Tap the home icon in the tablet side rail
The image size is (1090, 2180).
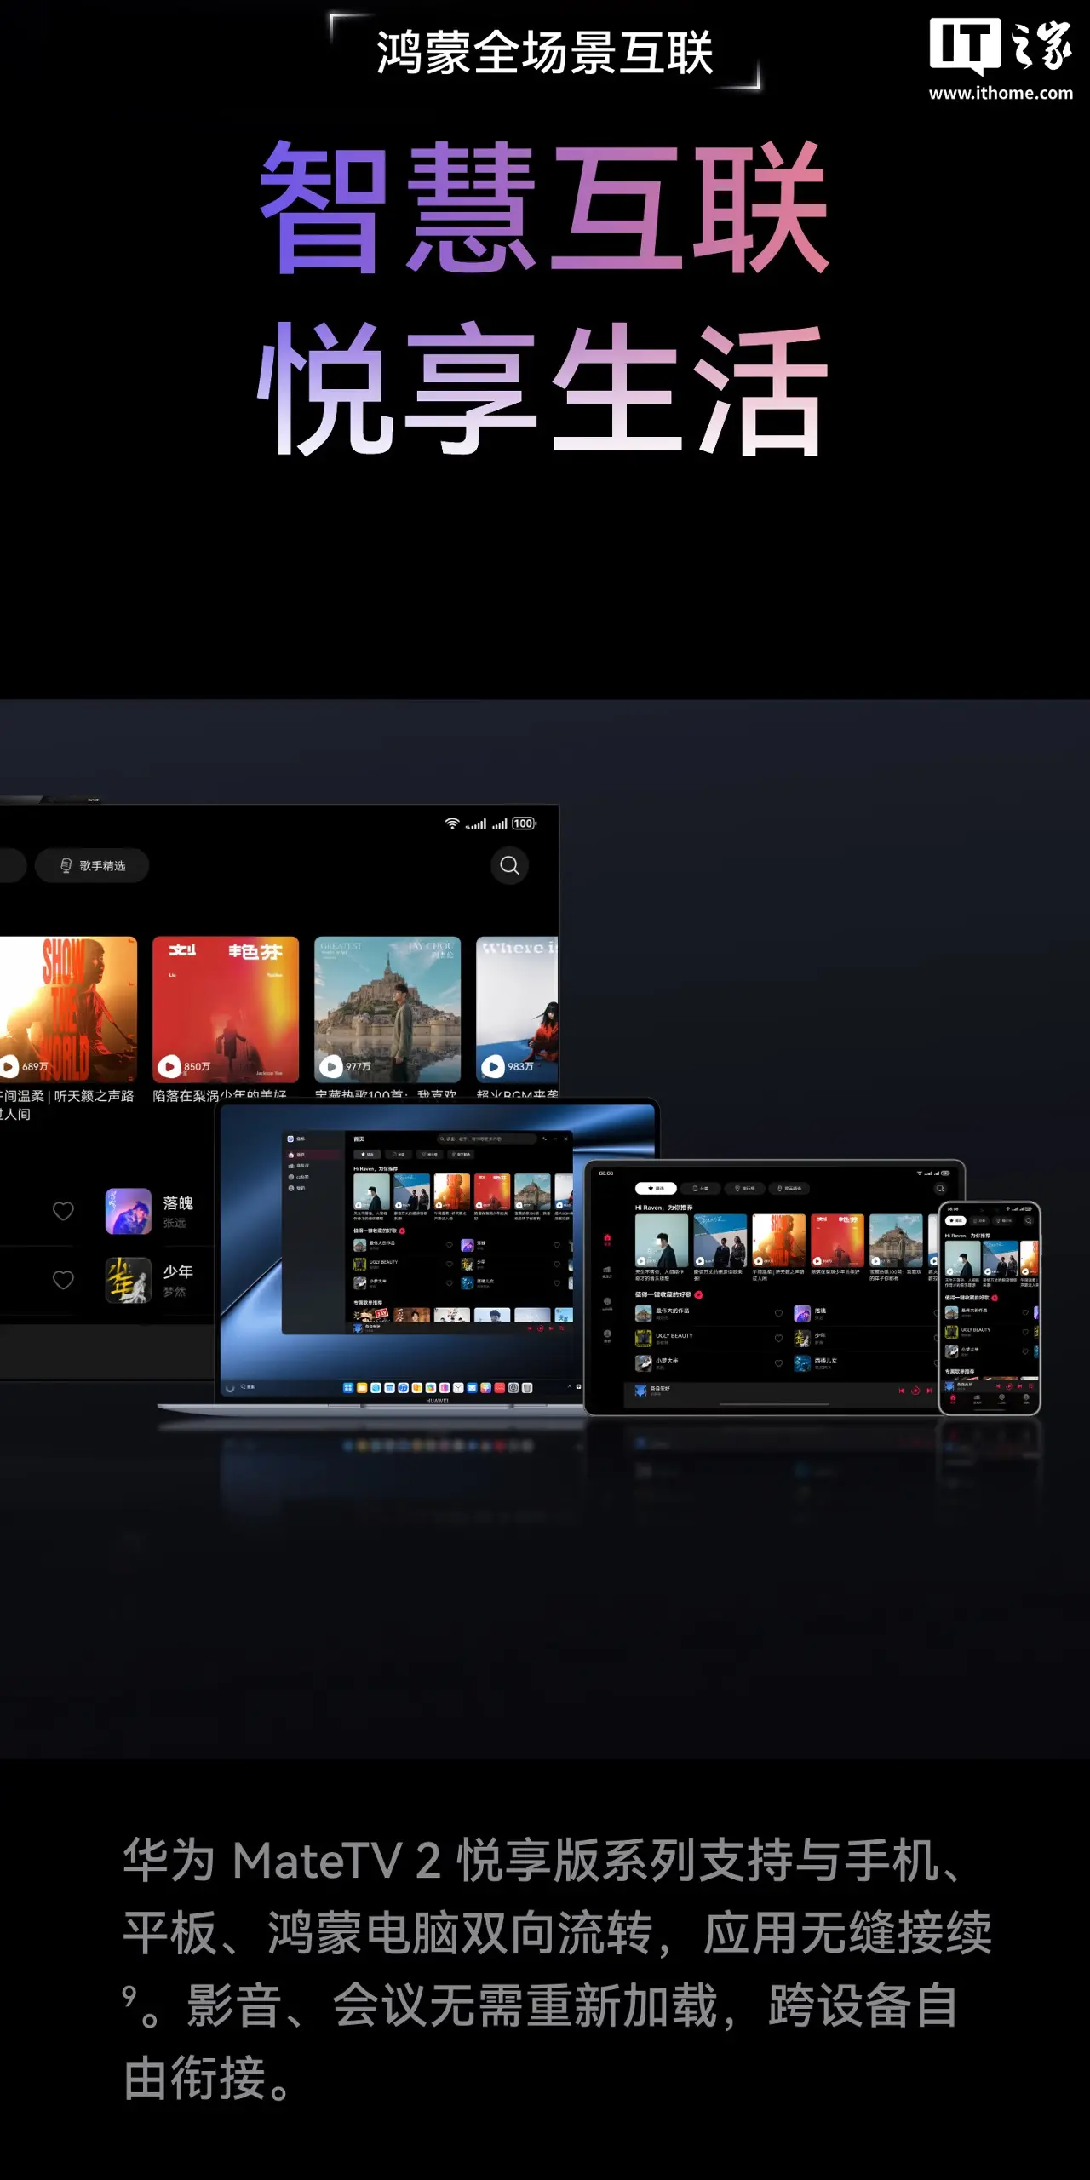[x=607, y=1239]
